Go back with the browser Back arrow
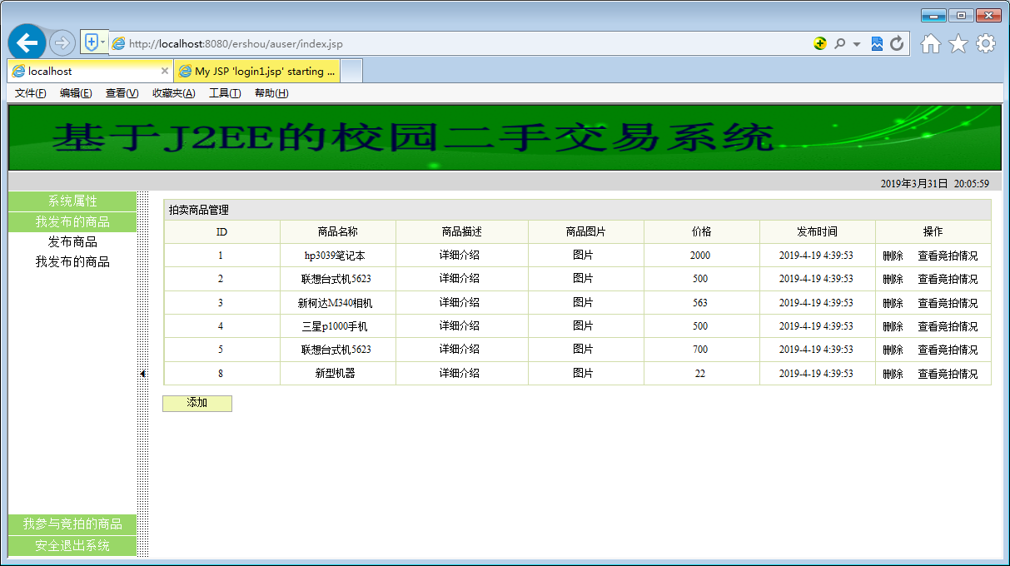Image resolution: width=1010 pixels, height=566 pixels. [x=27, y=42]
